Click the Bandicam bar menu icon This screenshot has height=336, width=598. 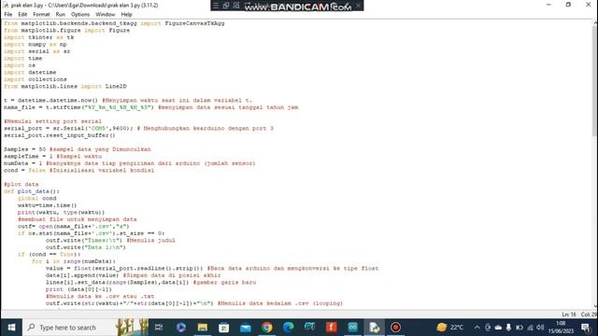point(216,6)
